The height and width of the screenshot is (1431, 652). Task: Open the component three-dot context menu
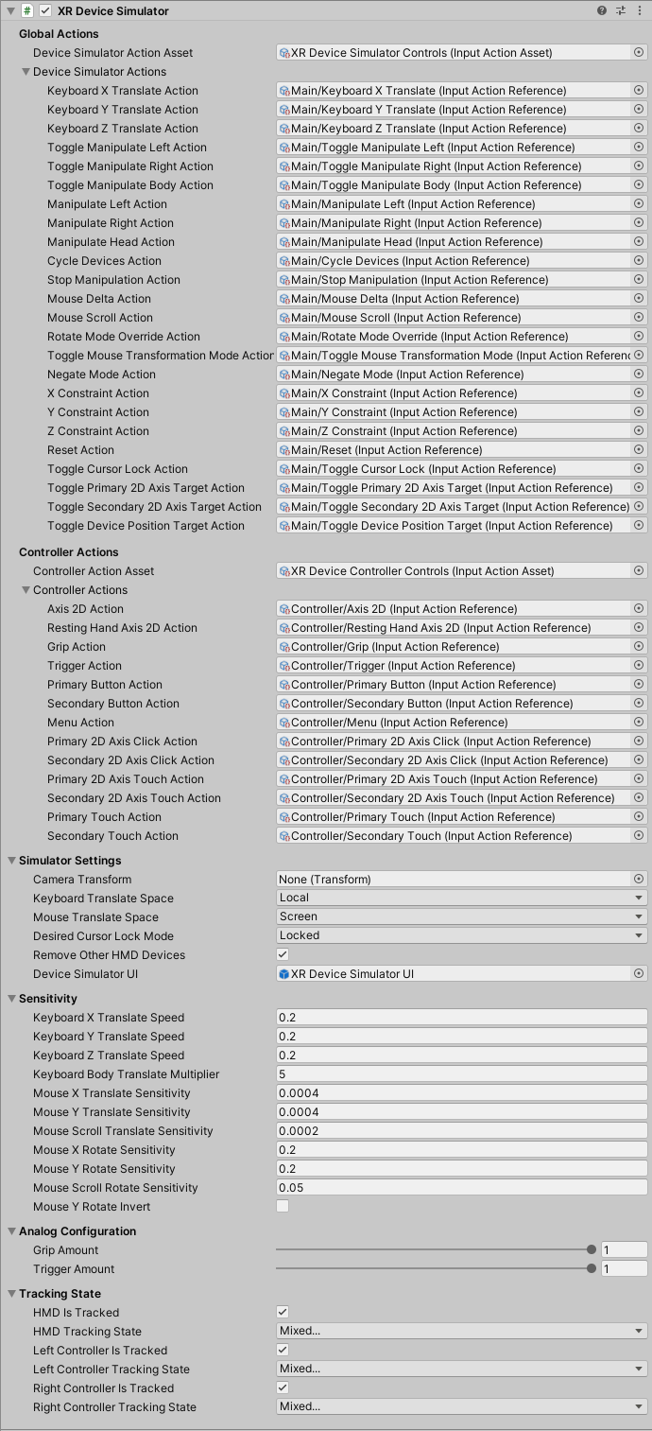[x=640, y=10]
